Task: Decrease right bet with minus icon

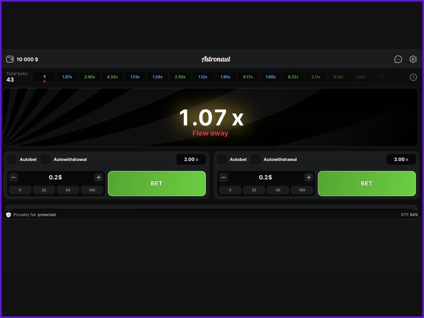Action: pos(223,177)
